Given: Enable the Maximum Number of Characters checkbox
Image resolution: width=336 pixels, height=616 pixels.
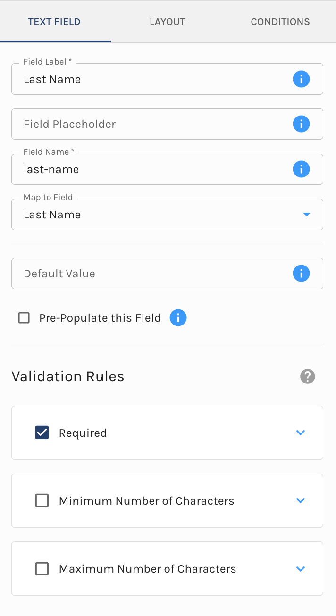Looking at the screenshot, I should tap(42, 569).
